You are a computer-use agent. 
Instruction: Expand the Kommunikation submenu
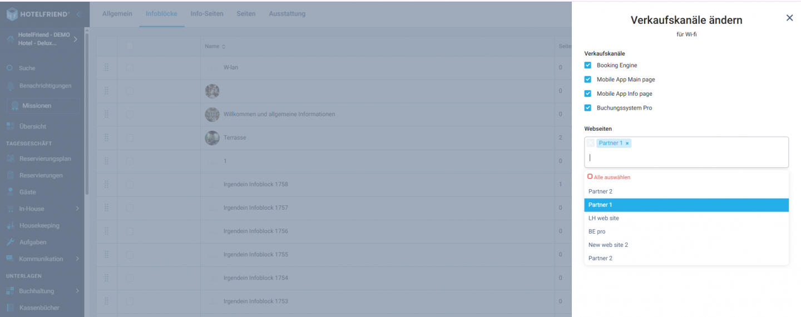[x=77, y=259]
